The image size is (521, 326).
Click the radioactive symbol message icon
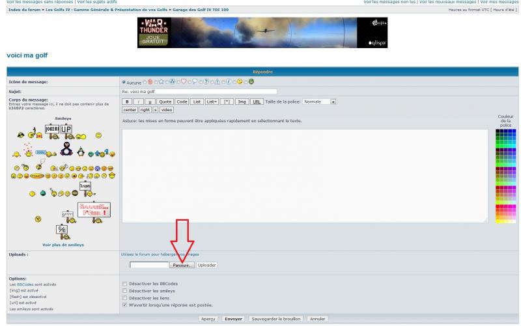click(173, 82)
